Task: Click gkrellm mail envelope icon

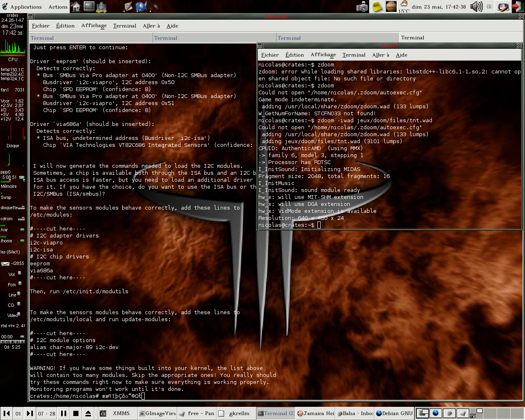Action: (x=5, y=264)
